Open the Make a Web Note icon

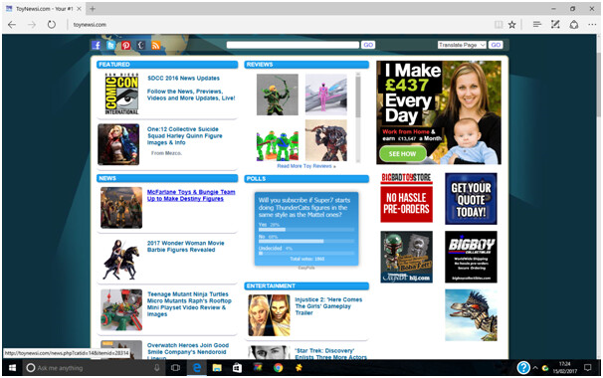point(555,25)
